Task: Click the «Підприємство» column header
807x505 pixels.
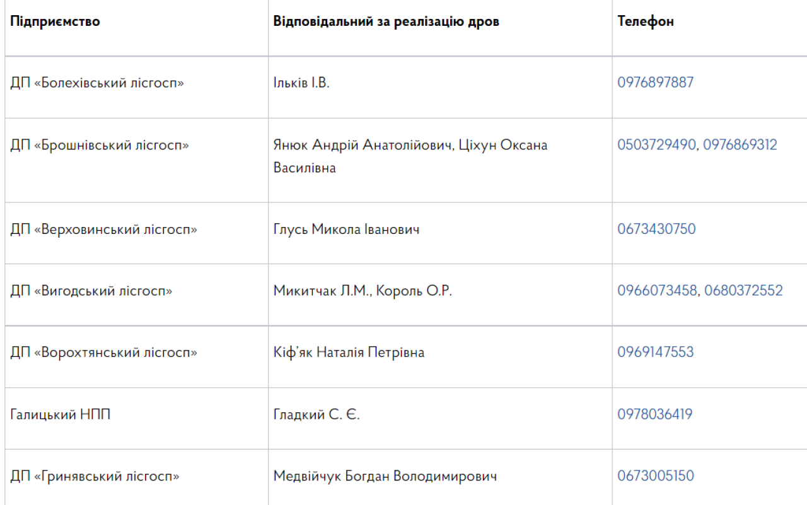Action: (55, 21)
